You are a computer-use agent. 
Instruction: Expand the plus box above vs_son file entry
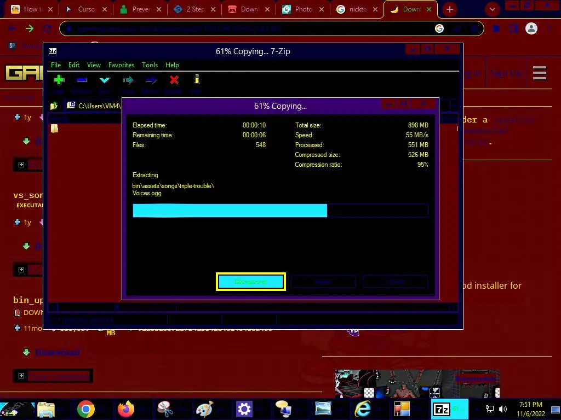21,165
